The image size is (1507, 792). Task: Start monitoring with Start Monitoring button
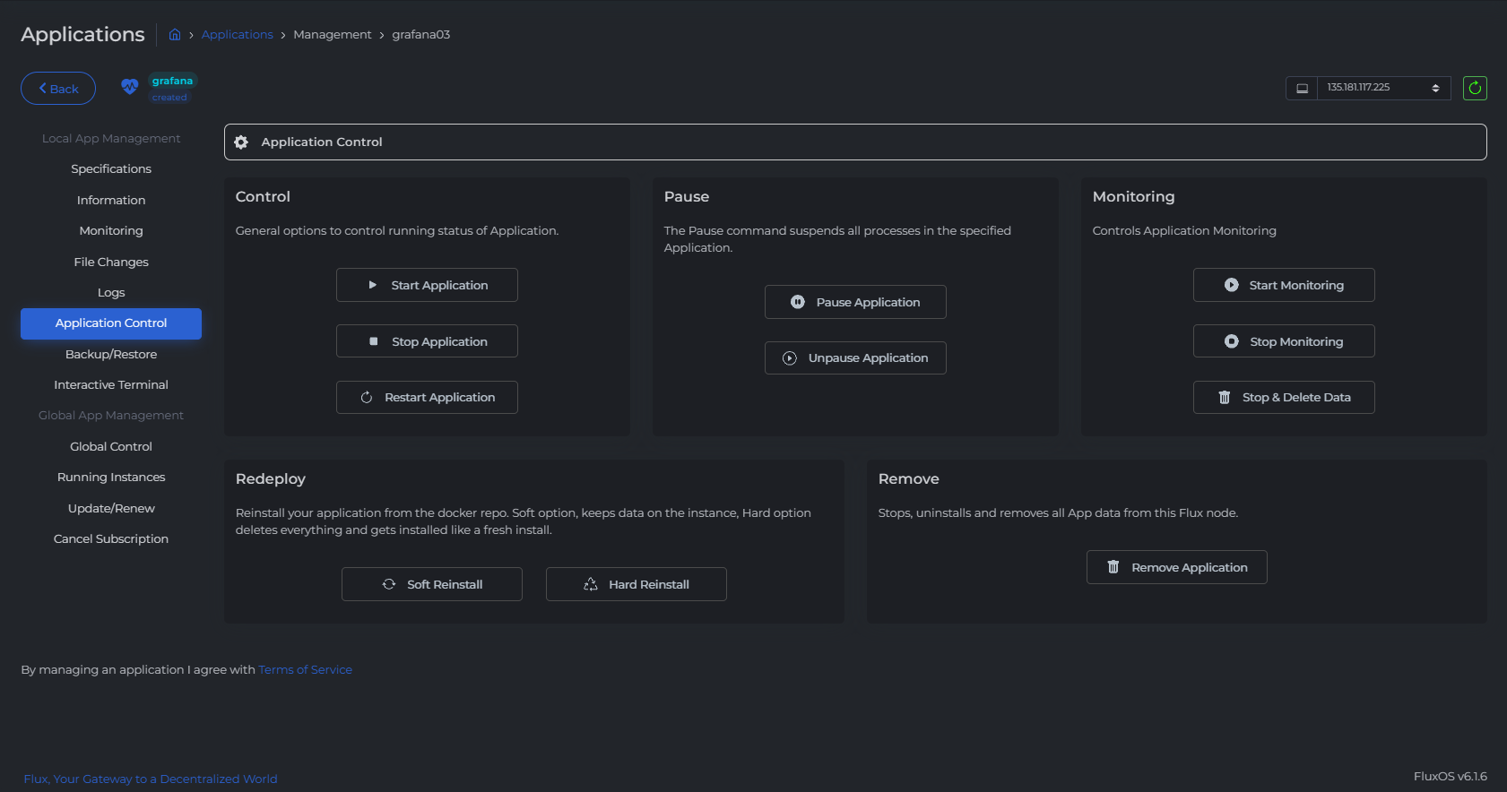coord(1284,285)
